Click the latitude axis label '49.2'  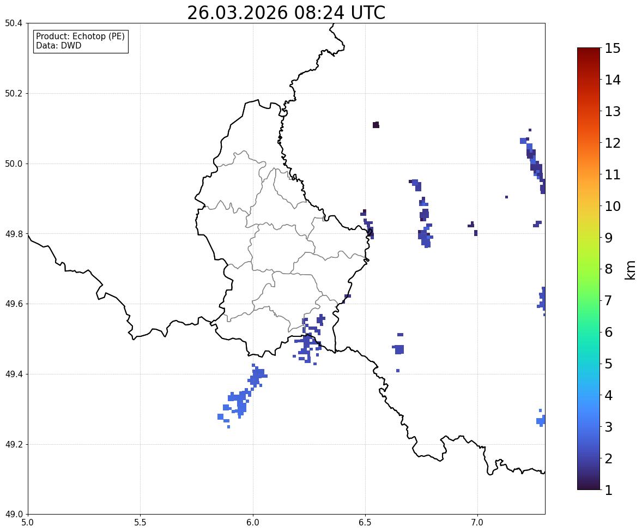[x=14, y=444]
